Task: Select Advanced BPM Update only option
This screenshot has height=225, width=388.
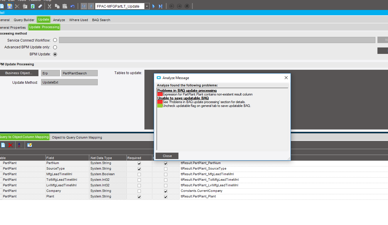Action: [55, 47]
